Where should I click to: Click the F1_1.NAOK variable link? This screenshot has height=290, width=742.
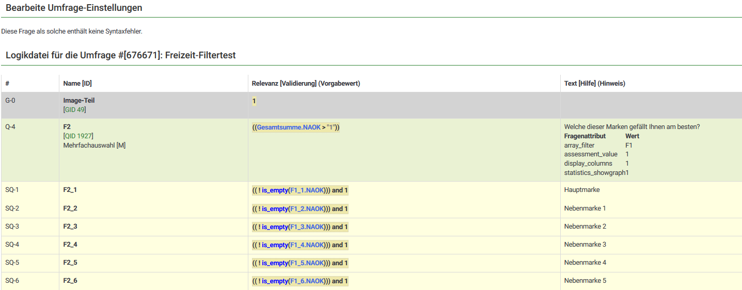[307, 190]
